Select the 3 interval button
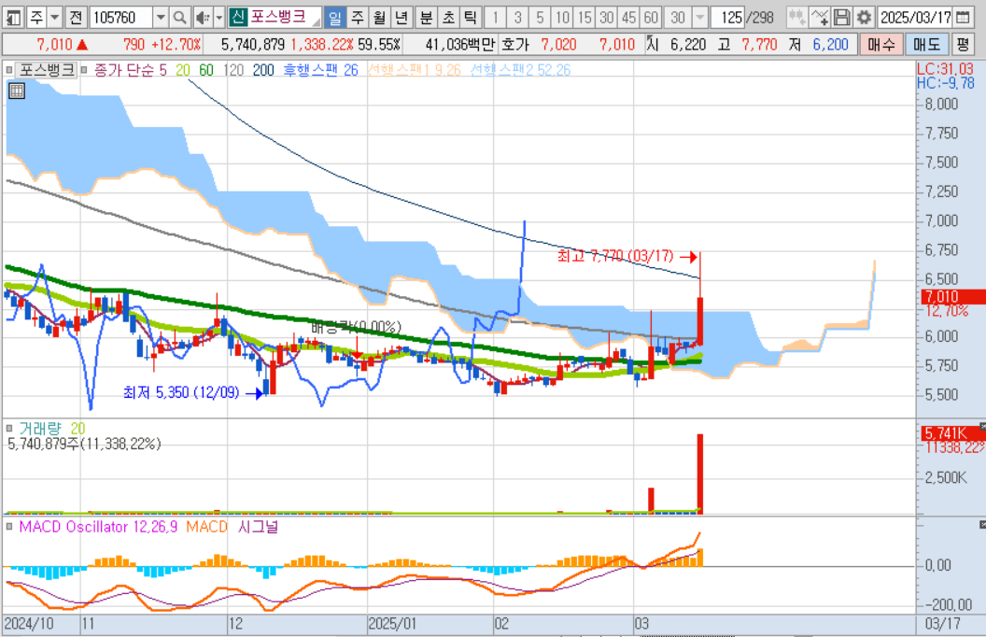The image size is (986, 637). point(517,18)
